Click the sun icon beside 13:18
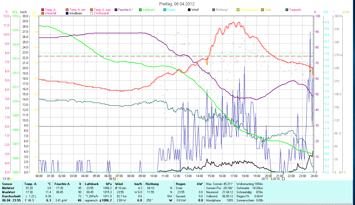Viewport: 355px width, 205px height. click(11, 179)
